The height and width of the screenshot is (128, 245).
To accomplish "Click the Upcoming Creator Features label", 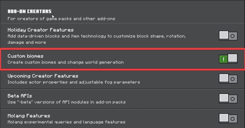I will tap(43, 76).
